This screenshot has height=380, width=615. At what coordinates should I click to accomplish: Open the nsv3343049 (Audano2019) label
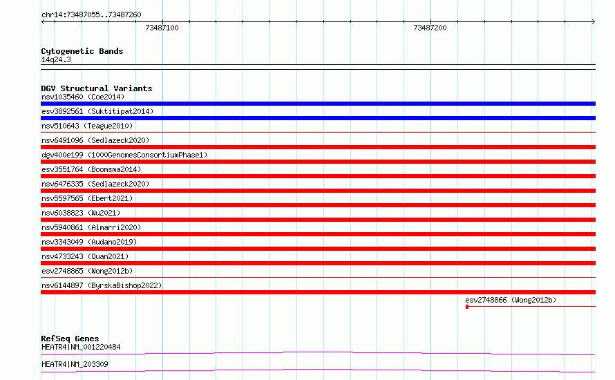click(89, 242)
